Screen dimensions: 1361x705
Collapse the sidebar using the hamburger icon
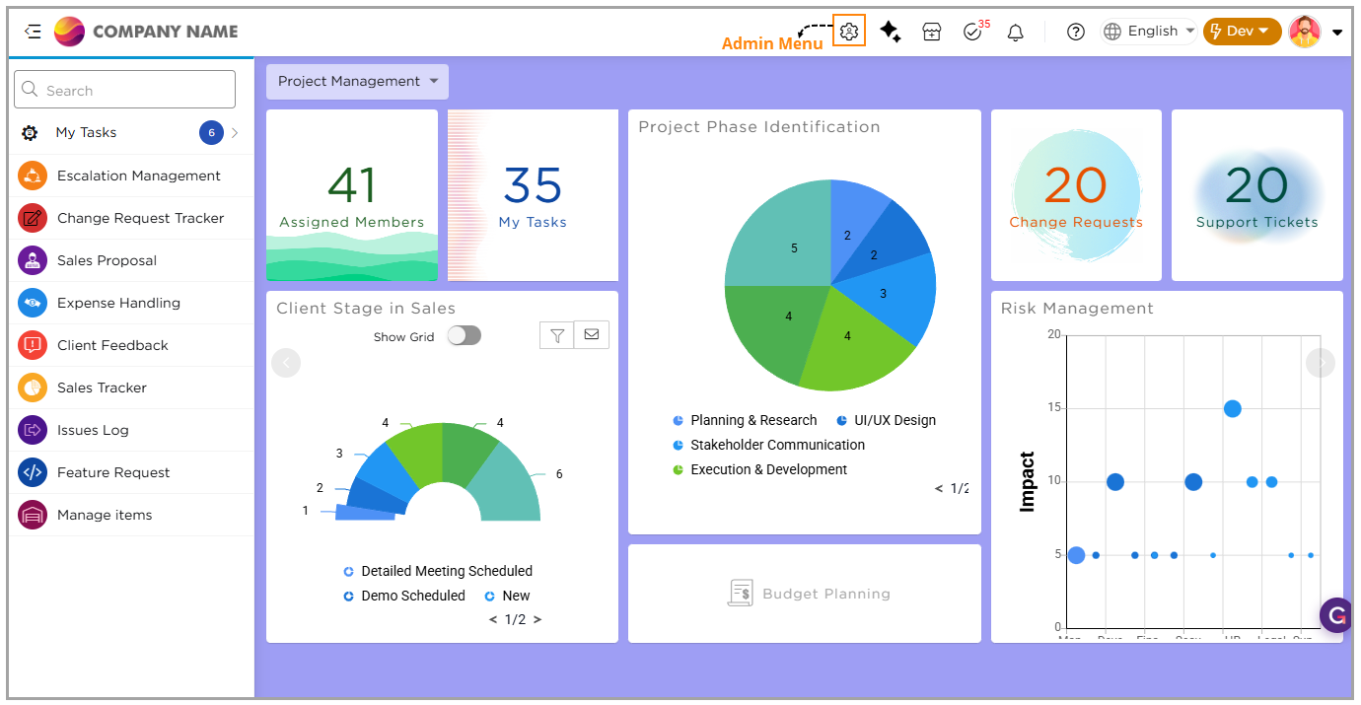coord(33,32)
